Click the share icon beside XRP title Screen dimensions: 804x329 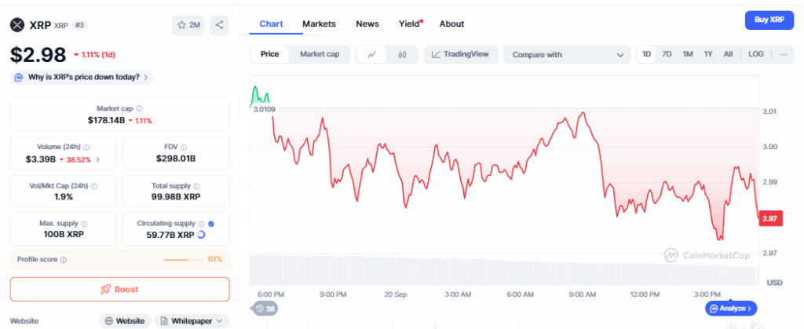point(219,25)
